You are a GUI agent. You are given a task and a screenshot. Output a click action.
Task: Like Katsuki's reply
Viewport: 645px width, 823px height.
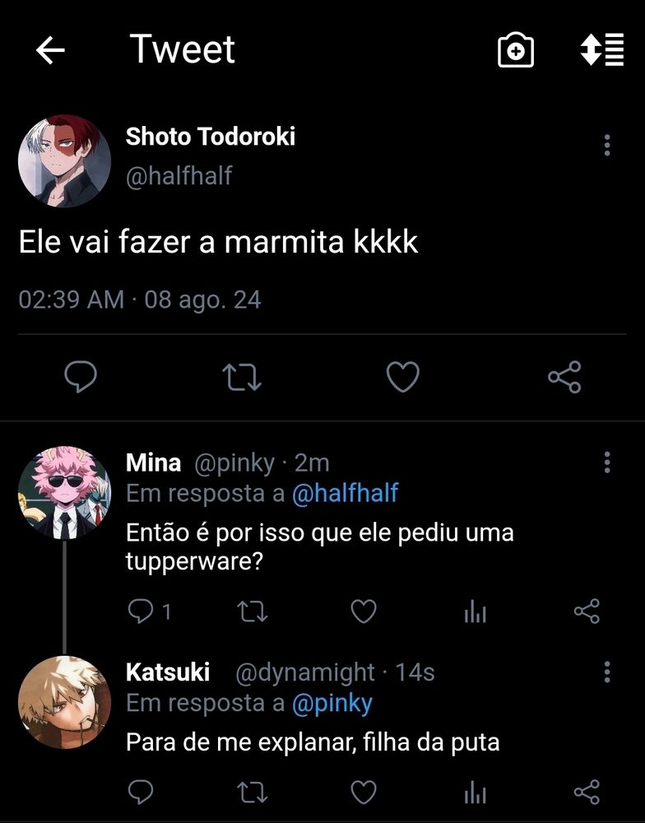coord(364,792)
